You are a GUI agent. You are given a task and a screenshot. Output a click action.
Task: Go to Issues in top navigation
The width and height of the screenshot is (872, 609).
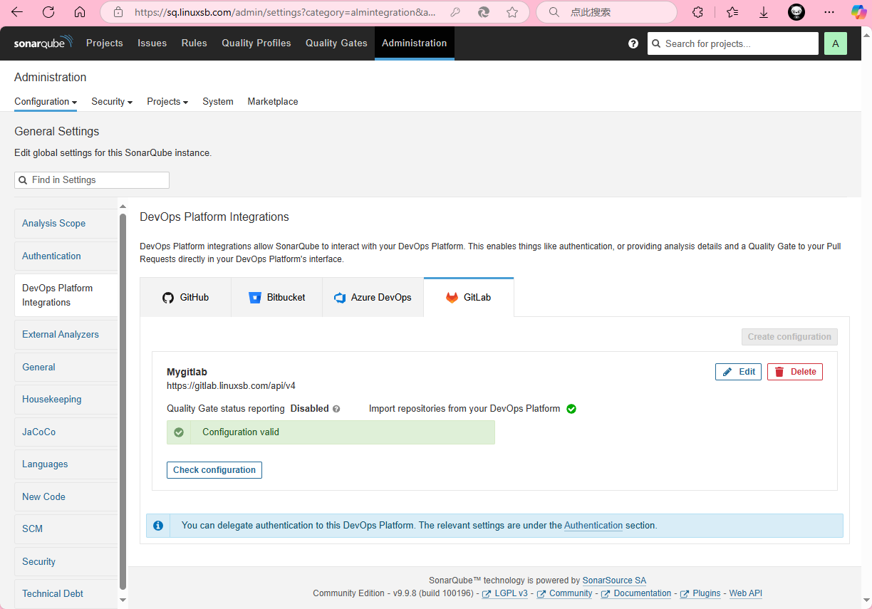152,43
